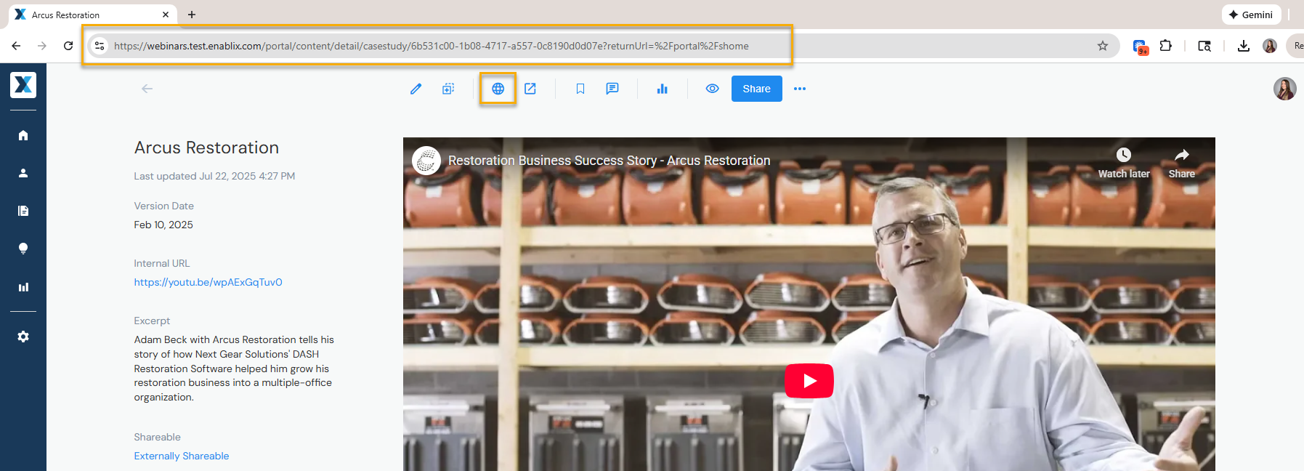Open the comments icon
This screenshot has height=471, width=1304.
click(612, 89)
